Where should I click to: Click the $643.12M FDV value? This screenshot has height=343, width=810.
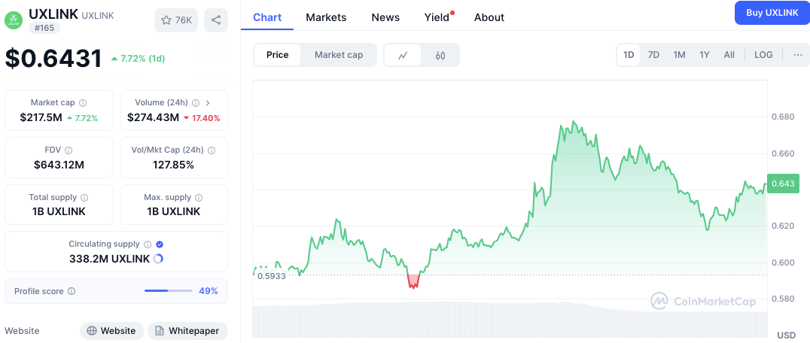pyautogui.click(x=59, y=165)
